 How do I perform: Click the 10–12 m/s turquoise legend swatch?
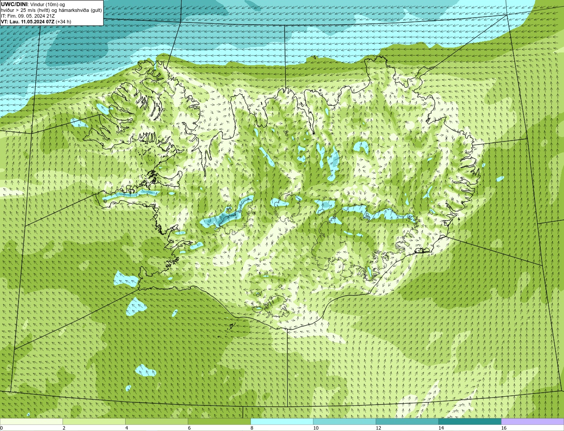point(345,422)
